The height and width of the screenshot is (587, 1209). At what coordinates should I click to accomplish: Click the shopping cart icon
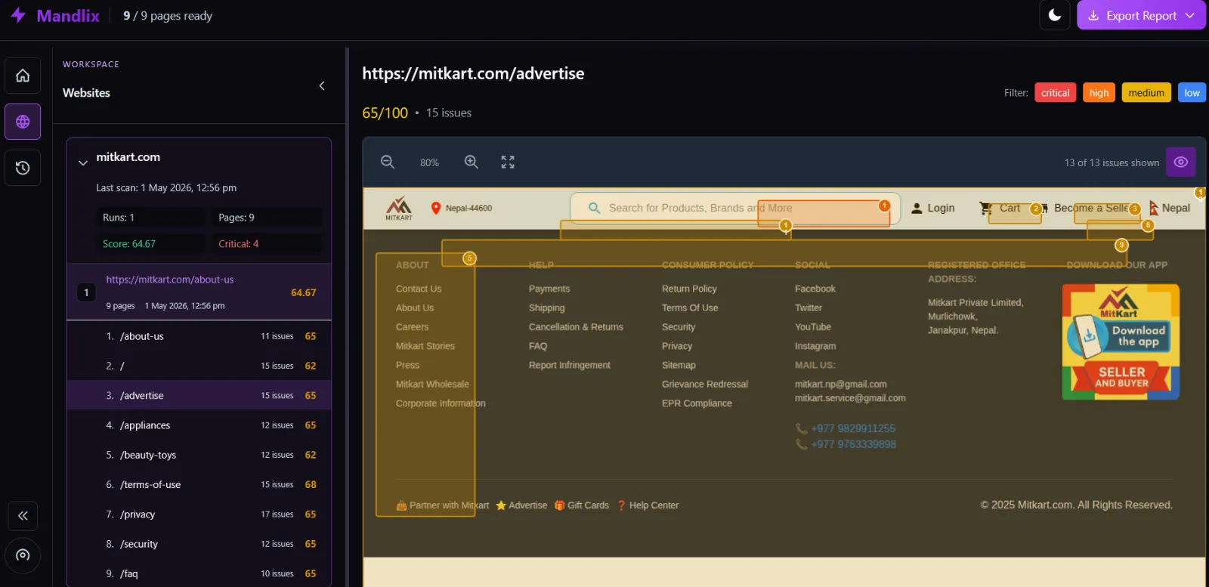click(x=985, y=208)
